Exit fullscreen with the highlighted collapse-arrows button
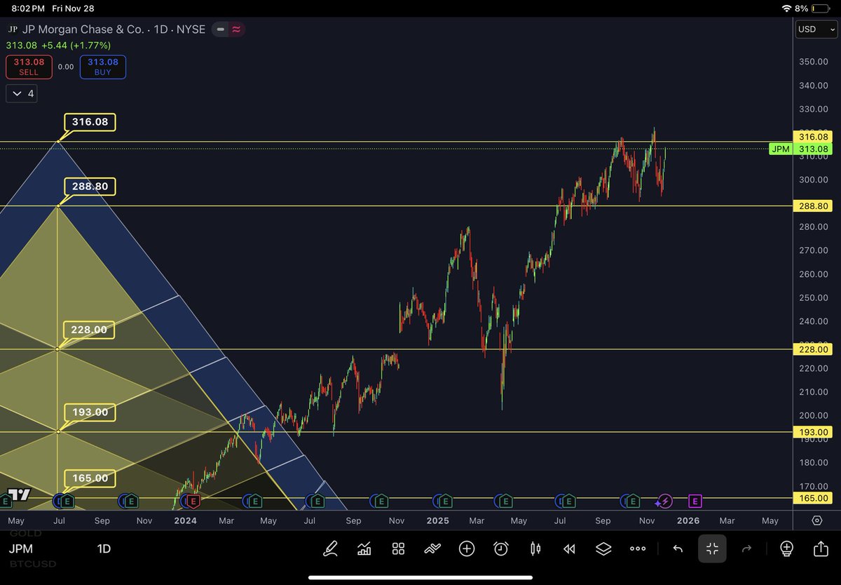Image resolution: width=841 pixels, height=585 pixels. coord(712,549)
